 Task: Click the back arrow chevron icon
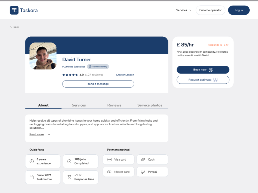click(11, 27)
